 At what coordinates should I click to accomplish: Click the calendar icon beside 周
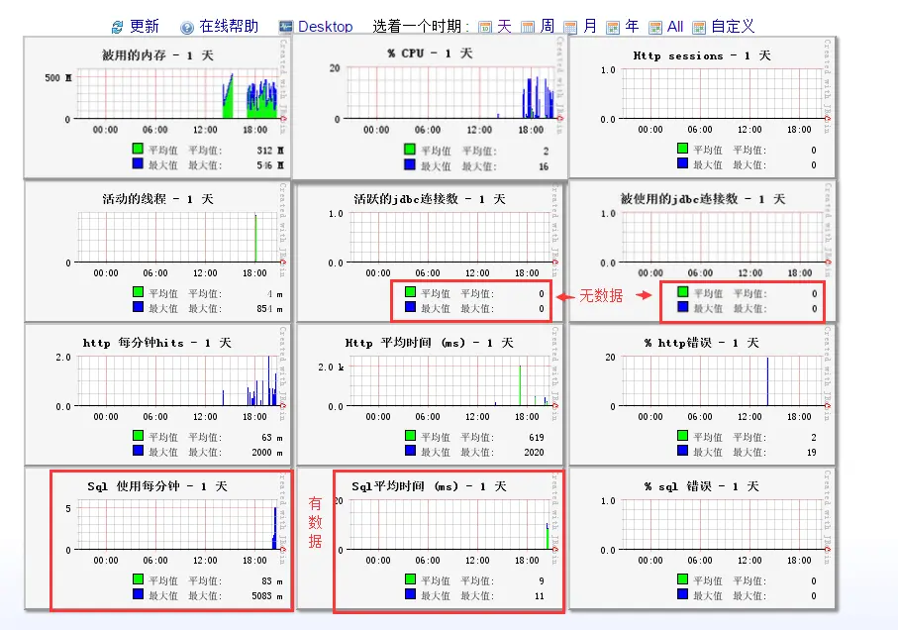tap(528, 28)
